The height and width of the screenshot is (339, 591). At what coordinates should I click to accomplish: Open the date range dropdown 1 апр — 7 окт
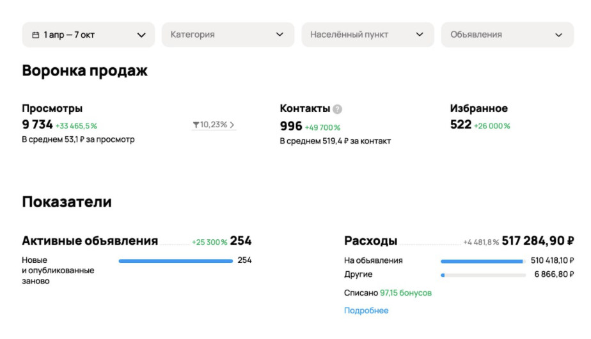pyautogui.click(x=88, y=35)
